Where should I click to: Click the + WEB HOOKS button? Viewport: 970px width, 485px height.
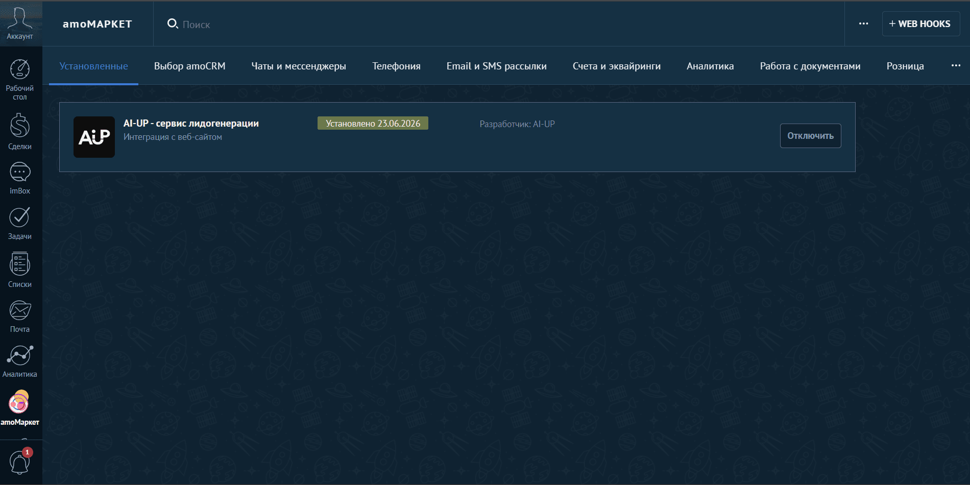[920, 23]
